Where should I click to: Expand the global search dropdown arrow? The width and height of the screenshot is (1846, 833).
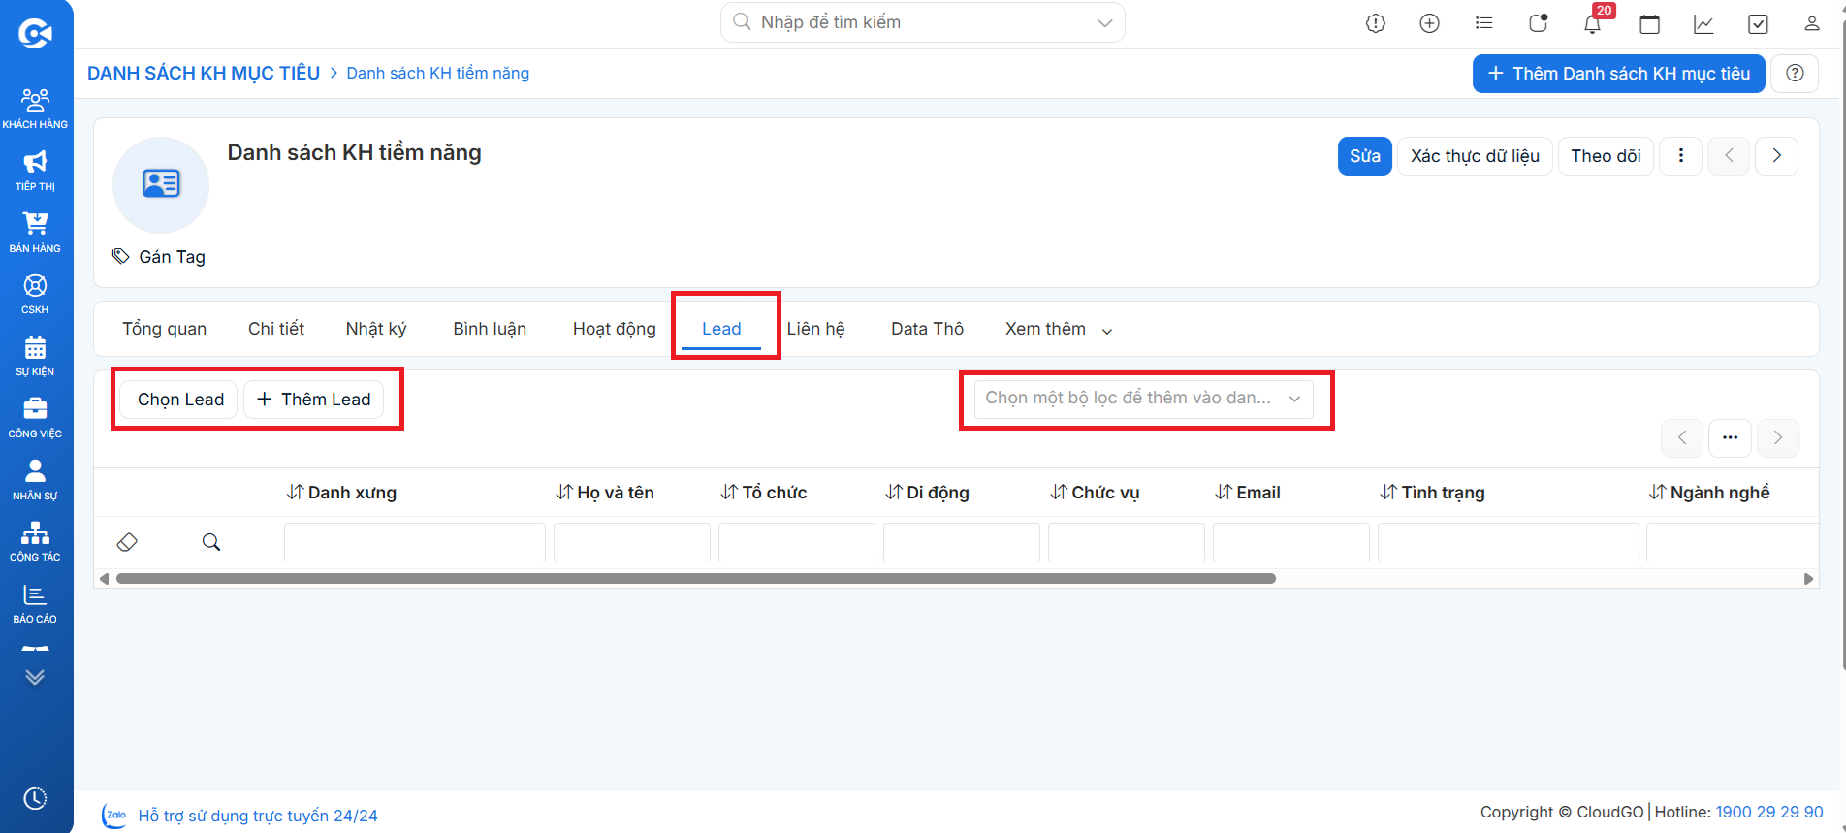(1104, 23)
